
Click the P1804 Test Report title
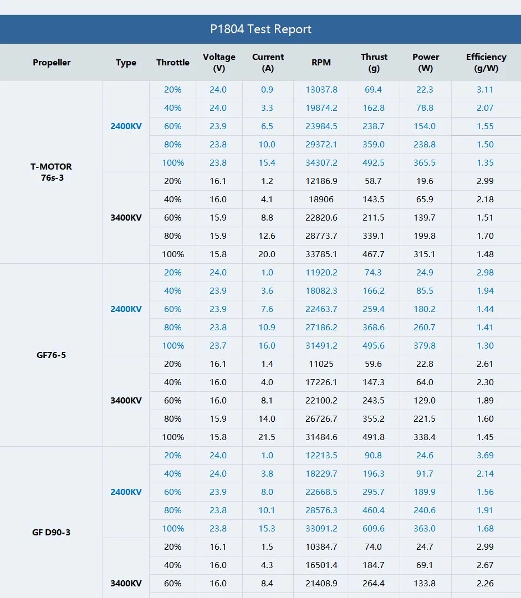point(260,29)
